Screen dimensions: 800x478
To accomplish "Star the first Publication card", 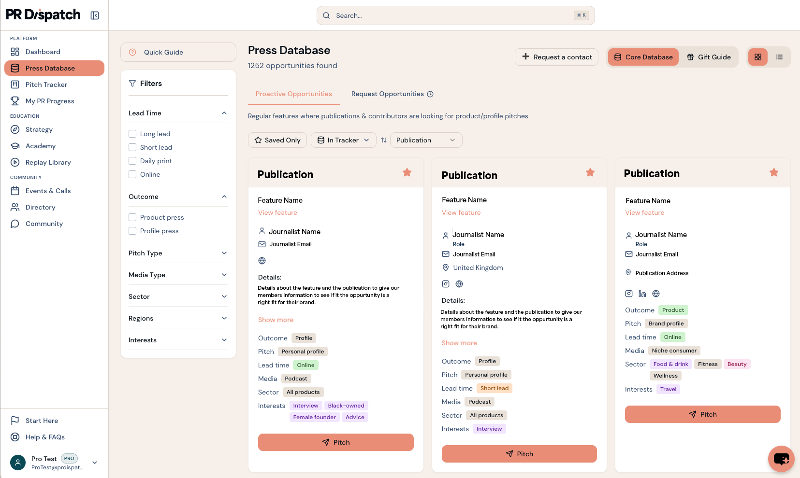I will click(x=407, y=172).
